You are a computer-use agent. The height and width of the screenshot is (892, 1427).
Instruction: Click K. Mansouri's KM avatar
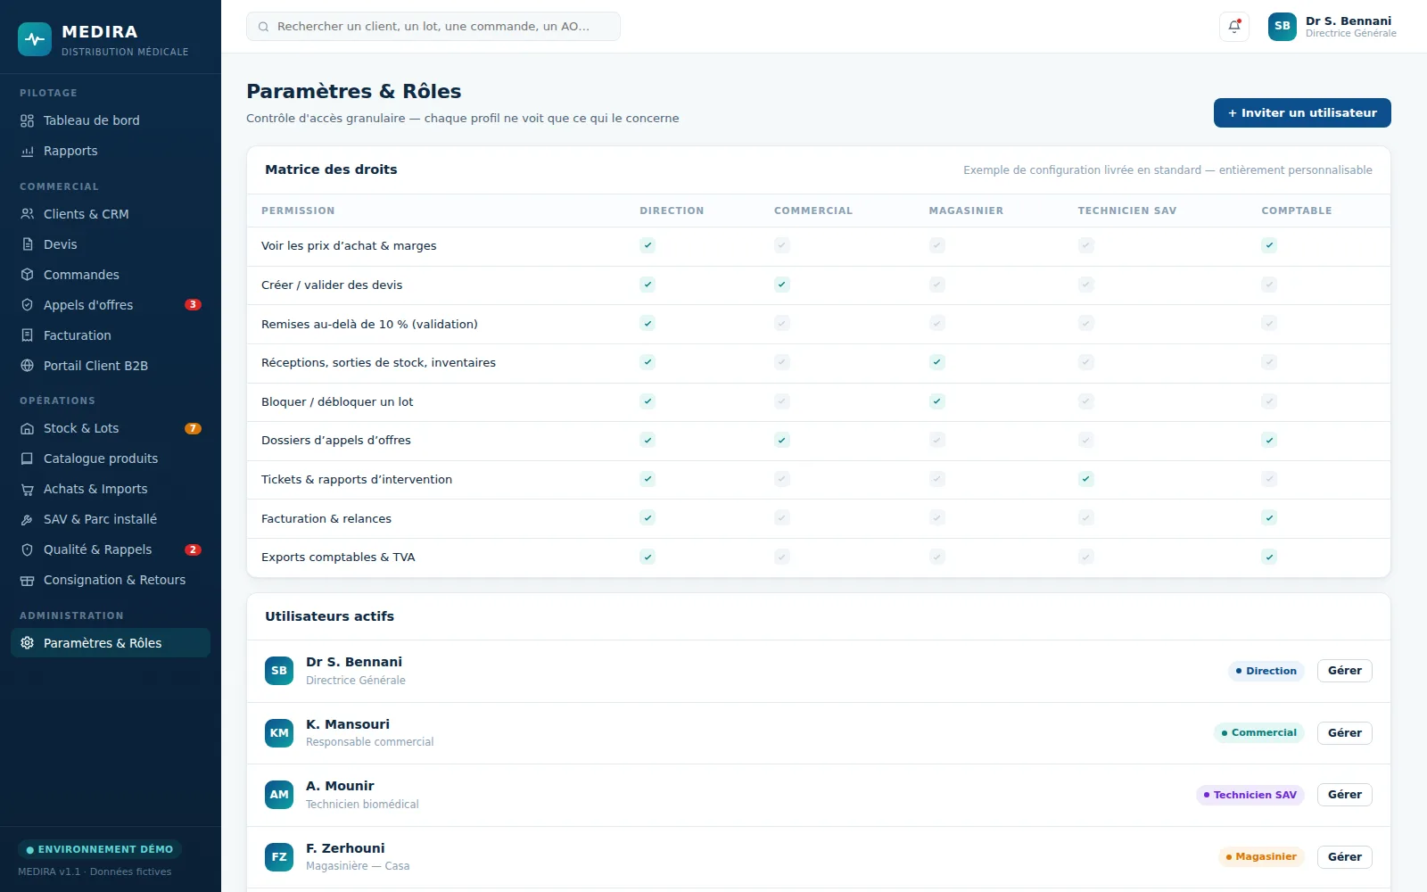tap(279, 733)
